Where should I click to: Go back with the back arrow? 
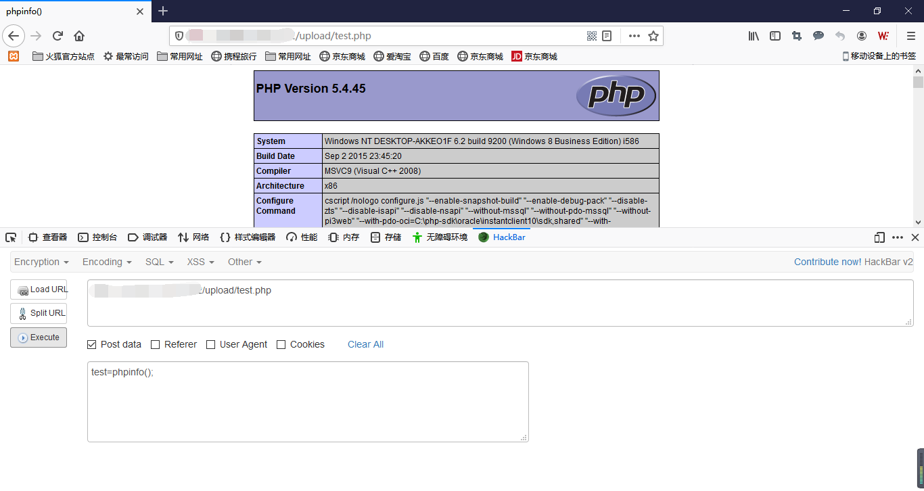click(14, 36)
